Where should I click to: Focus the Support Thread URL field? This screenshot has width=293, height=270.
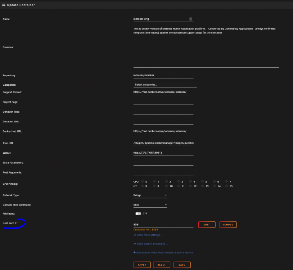tap(163, 92)
